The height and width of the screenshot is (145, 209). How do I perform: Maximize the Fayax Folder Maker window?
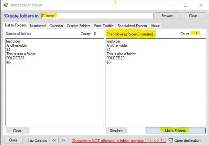pos(186,5)
